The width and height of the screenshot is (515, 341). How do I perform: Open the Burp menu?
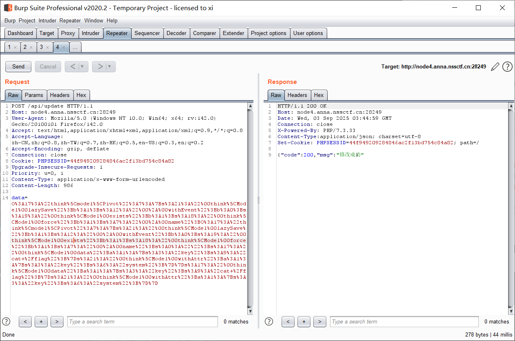click(x=10, y=20)
